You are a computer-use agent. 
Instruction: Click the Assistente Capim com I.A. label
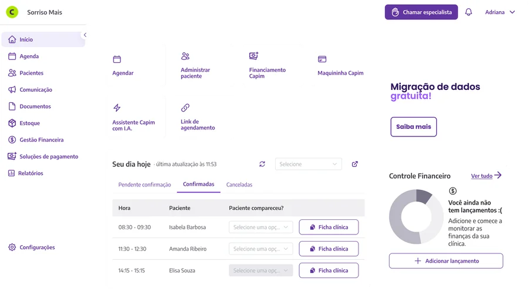pyautogui.click(x=133, y=125)
